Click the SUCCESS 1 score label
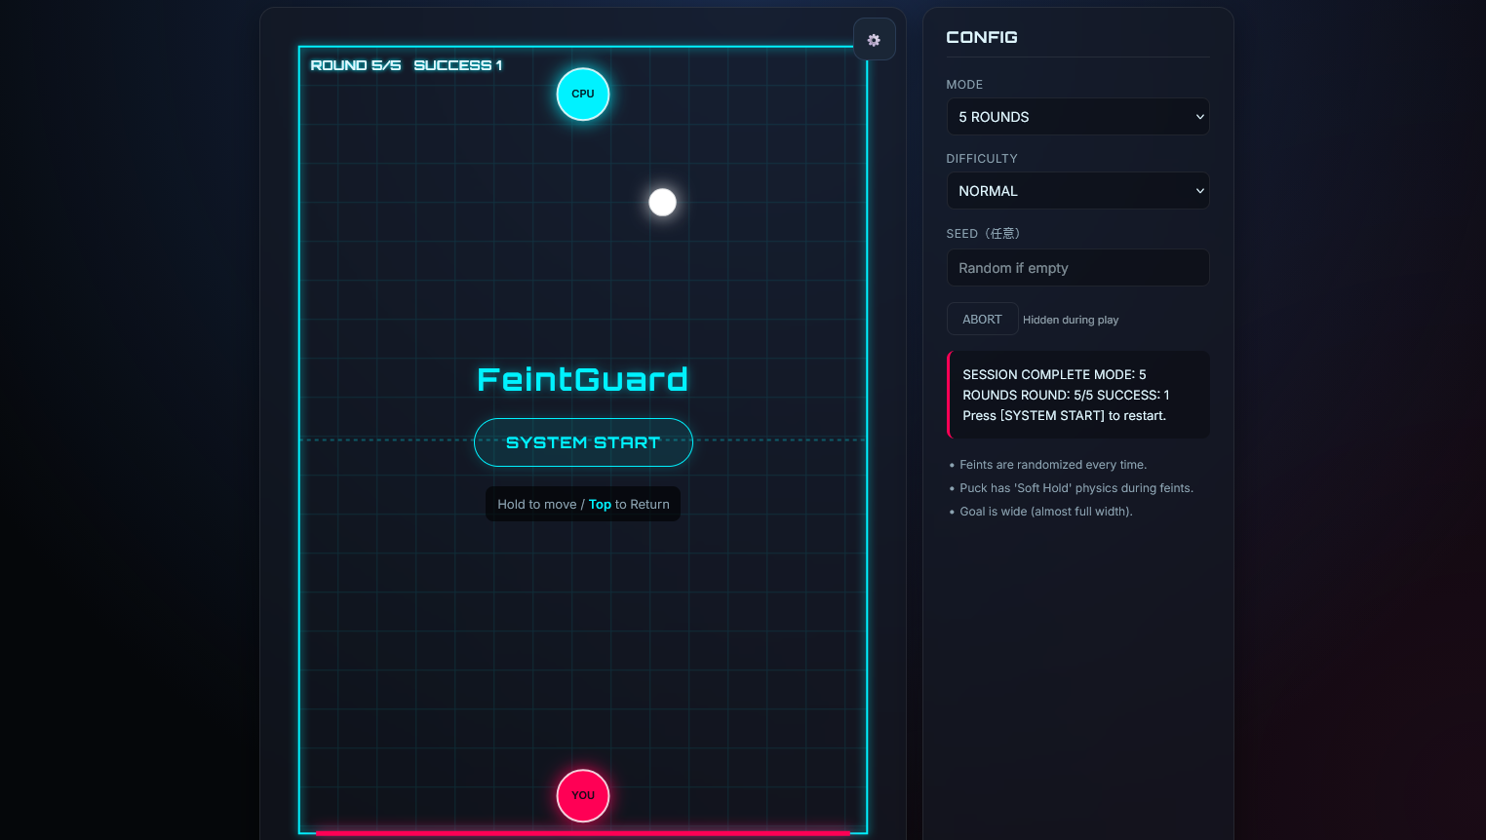 click(457, 65)
